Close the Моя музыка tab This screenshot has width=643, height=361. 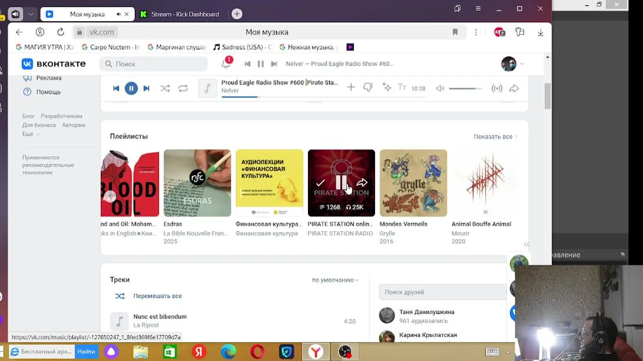pos(127,14)
